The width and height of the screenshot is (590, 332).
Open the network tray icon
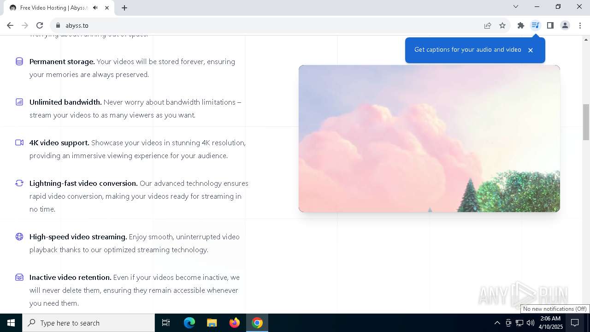(519, 323)
